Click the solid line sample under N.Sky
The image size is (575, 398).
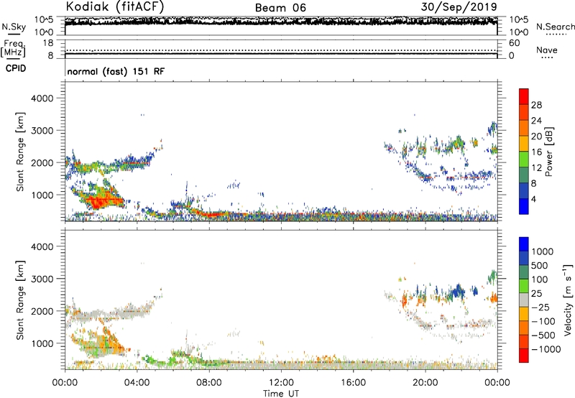[14, 34]
